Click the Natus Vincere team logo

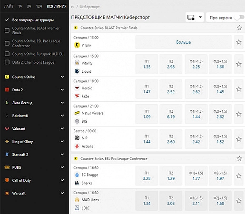[x=77, y=113]
